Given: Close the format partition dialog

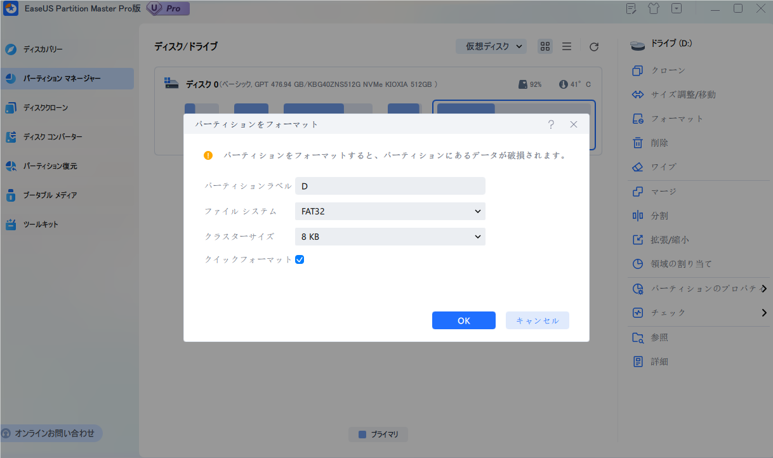Looking at the screenshot, I should (x=574, y=124).
